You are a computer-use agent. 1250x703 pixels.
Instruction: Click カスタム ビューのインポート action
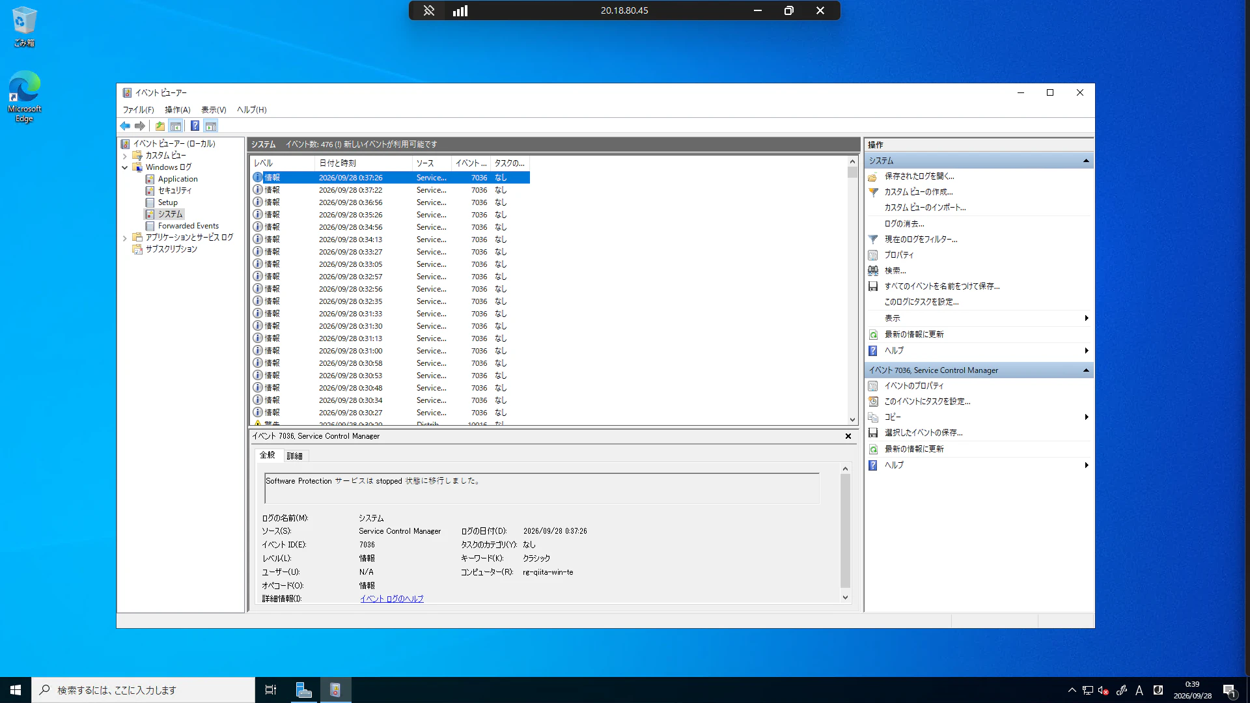[x=924, y=208]
